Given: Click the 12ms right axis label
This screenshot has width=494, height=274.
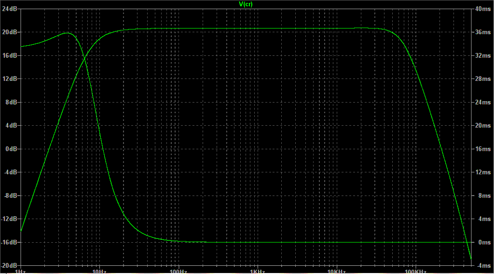Looking at the screenshot, I should [482, 172].
